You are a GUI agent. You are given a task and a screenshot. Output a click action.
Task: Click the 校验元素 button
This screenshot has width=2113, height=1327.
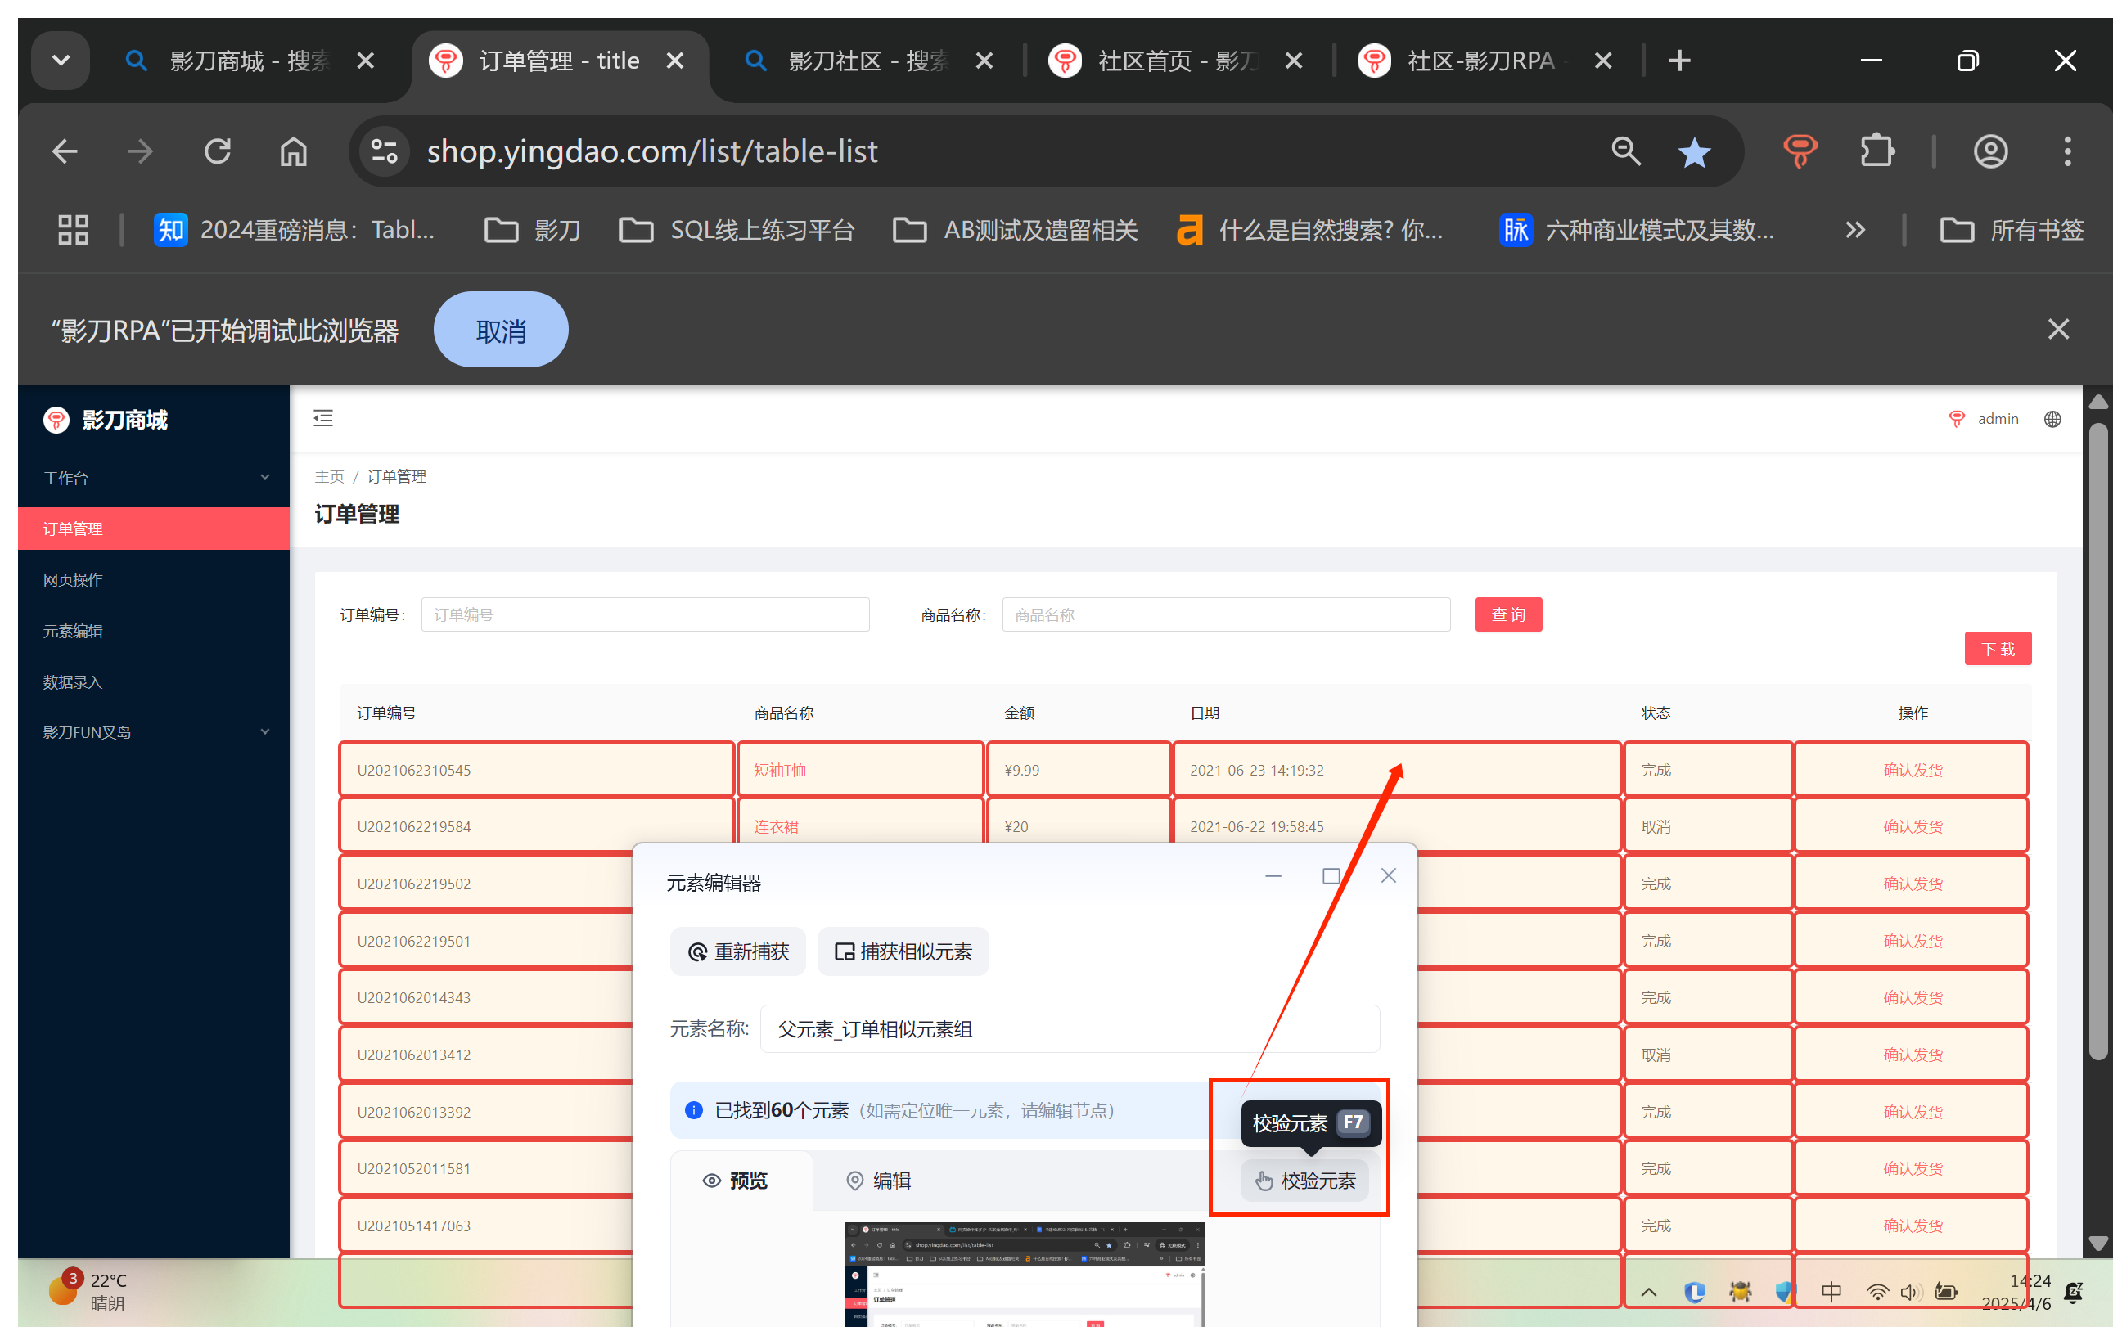1304,1180
